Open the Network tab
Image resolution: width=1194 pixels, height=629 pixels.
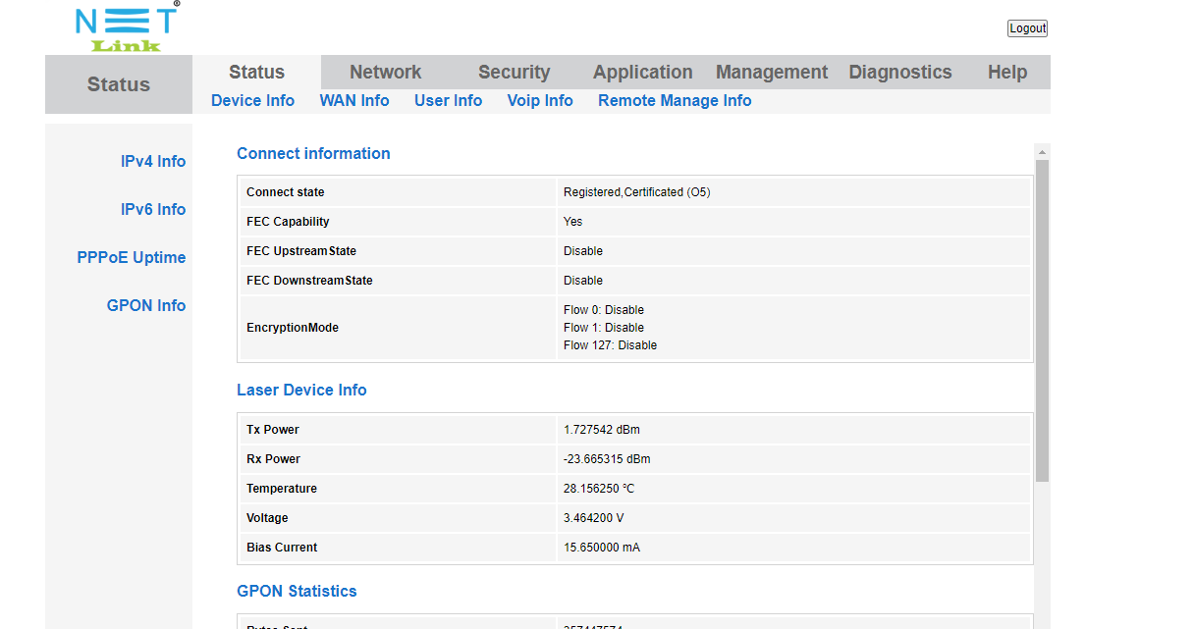(385, 72)
